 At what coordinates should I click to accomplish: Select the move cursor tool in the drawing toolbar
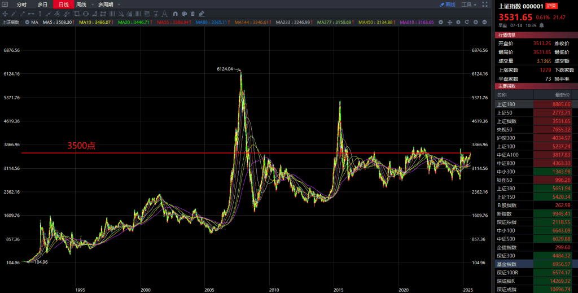[5, 14]
